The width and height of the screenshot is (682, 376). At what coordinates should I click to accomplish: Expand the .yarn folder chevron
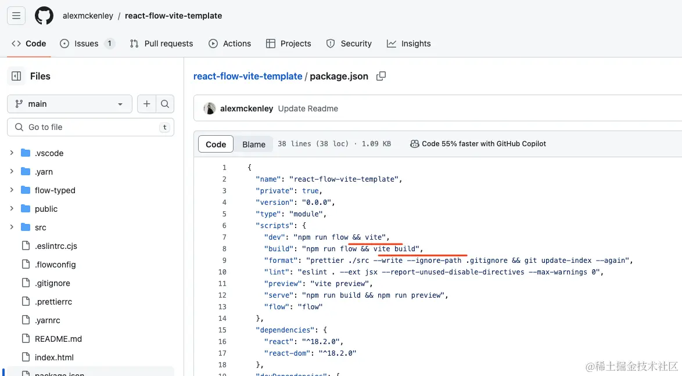pyautogui.click(x=12, y=172)
